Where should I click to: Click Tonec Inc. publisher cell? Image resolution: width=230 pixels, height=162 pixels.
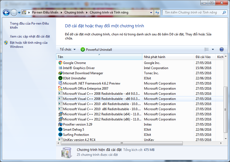pos(151,73)
